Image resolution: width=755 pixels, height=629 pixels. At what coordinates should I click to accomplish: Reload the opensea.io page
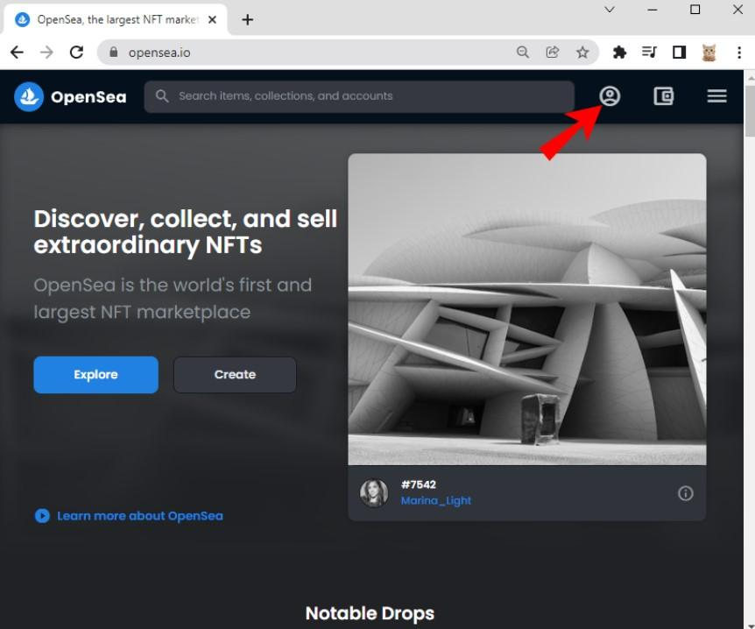[76, 52]
